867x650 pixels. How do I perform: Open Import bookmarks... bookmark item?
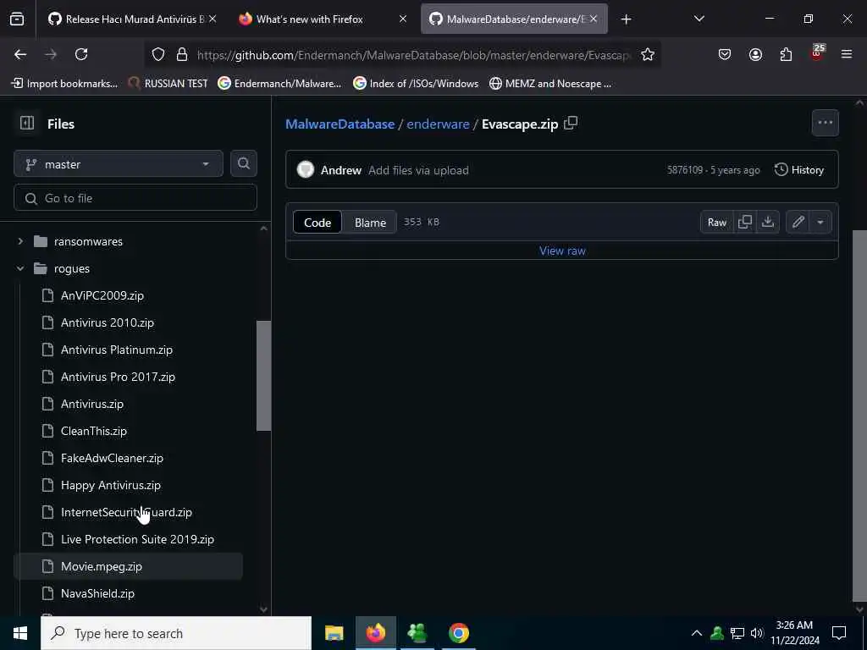(64, 84)
